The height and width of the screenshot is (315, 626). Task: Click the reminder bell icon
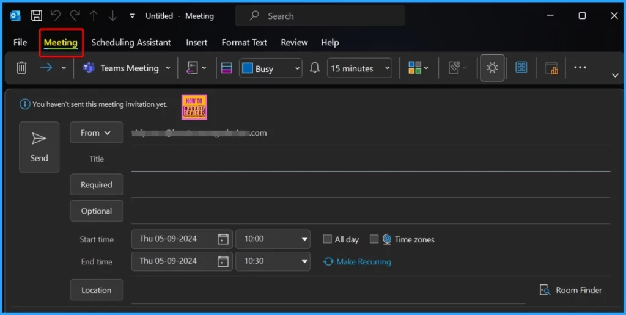click(315, 68)
